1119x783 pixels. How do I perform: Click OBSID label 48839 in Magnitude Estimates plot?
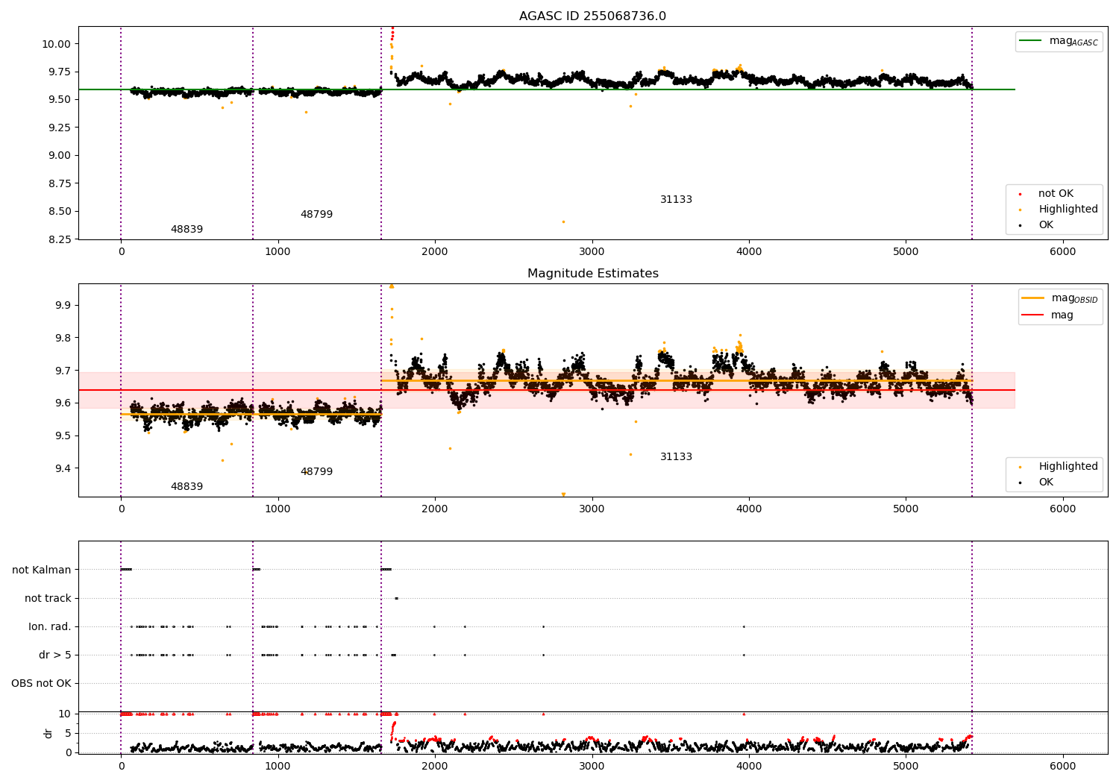coord(186,487)
